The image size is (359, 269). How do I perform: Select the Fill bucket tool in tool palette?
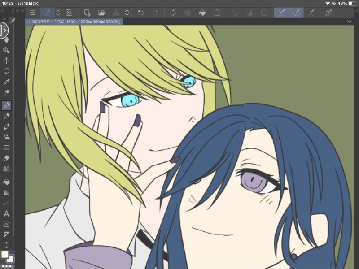[x=6, y=182]
